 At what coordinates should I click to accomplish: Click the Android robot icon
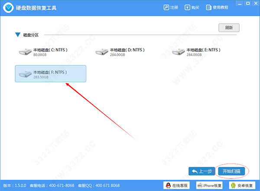click(233, 185)
